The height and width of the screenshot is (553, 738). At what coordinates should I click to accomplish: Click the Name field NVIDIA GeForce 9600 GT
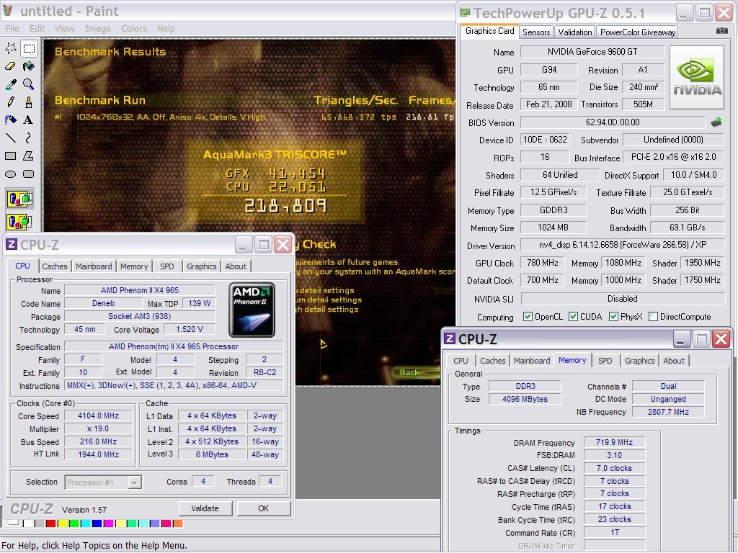pos(592,52)
